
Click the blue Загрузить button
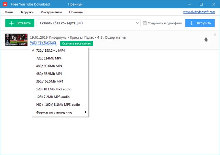coord(200,23)
